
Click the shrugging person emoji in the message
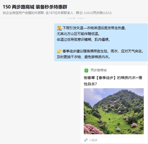(x=59, y=28)
